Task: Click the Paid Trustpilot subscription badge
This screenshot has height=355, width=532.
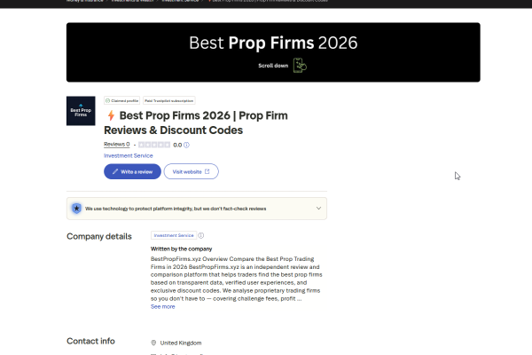Action: 169,100
